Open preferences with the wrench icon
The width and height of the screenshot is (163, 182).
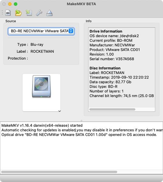[39, 13]
